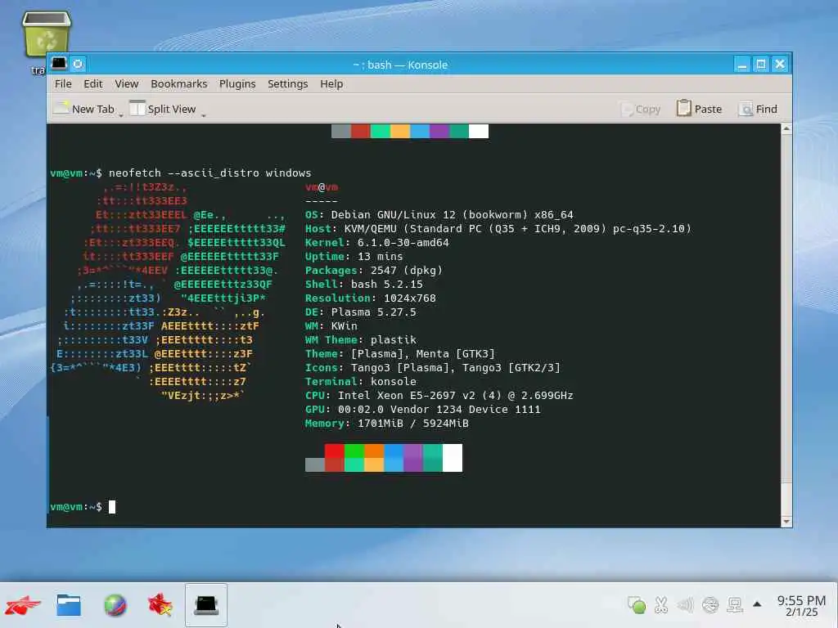Maximize the Konsole window
This screenshot has height=628, width=838.
coord(761,65)
